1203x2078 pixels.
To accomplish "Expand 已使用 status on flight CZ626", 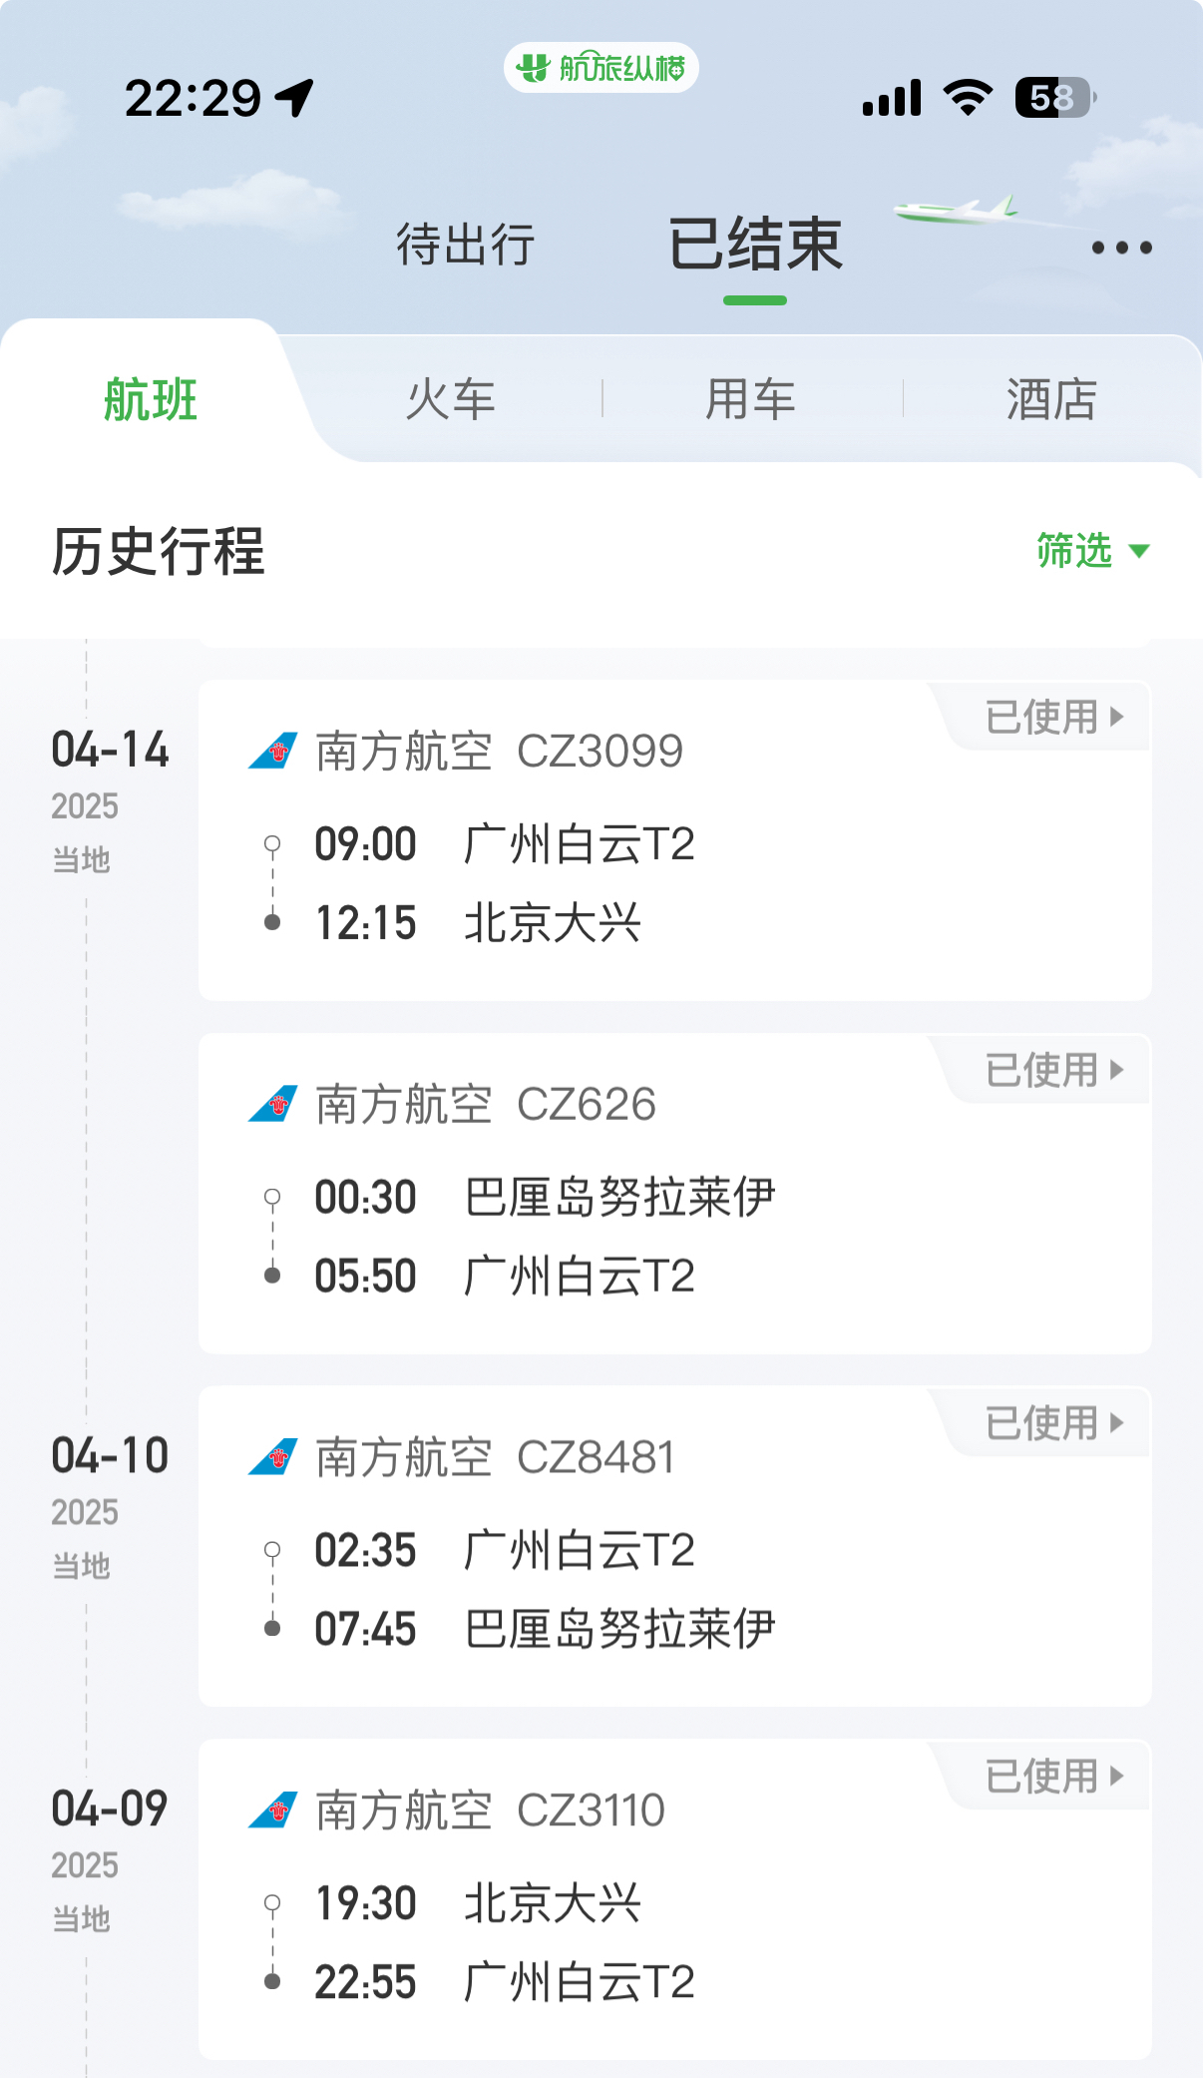I will [1053, 1070].
